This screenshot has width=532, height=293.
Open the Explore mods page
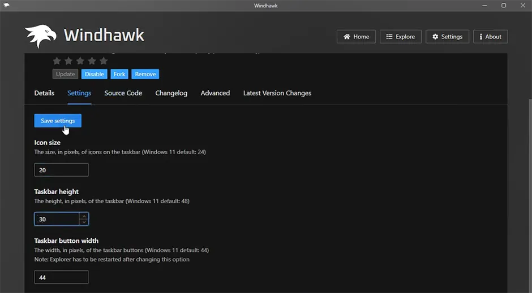(x=400, y=37)
